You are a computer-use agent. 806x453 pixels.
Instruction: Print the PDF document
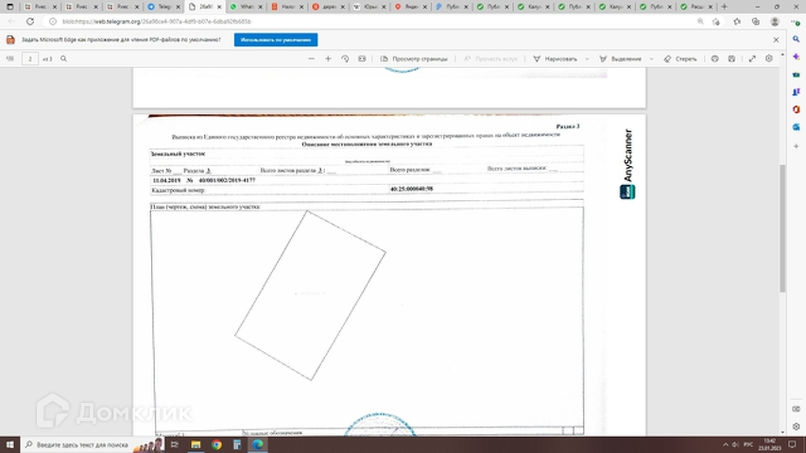(x=715, y=59)
